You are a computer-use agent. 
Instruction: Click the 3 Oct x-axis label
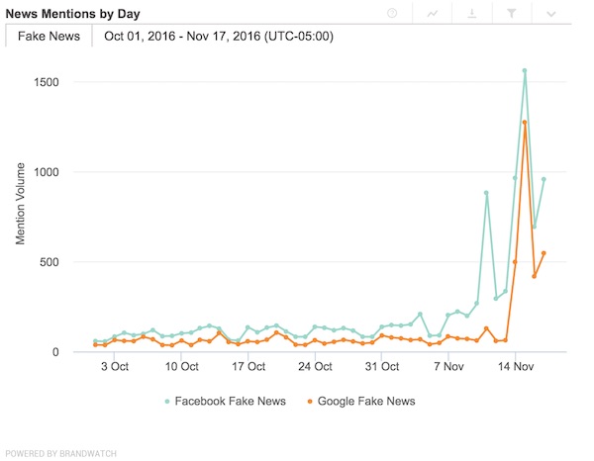[x=114, y=366]
